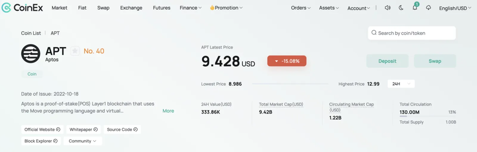Image resolution: width=477 pixels, height=152 pixels.
Task: Open announcements speaker icon
Action: click(x=388, y=8)
